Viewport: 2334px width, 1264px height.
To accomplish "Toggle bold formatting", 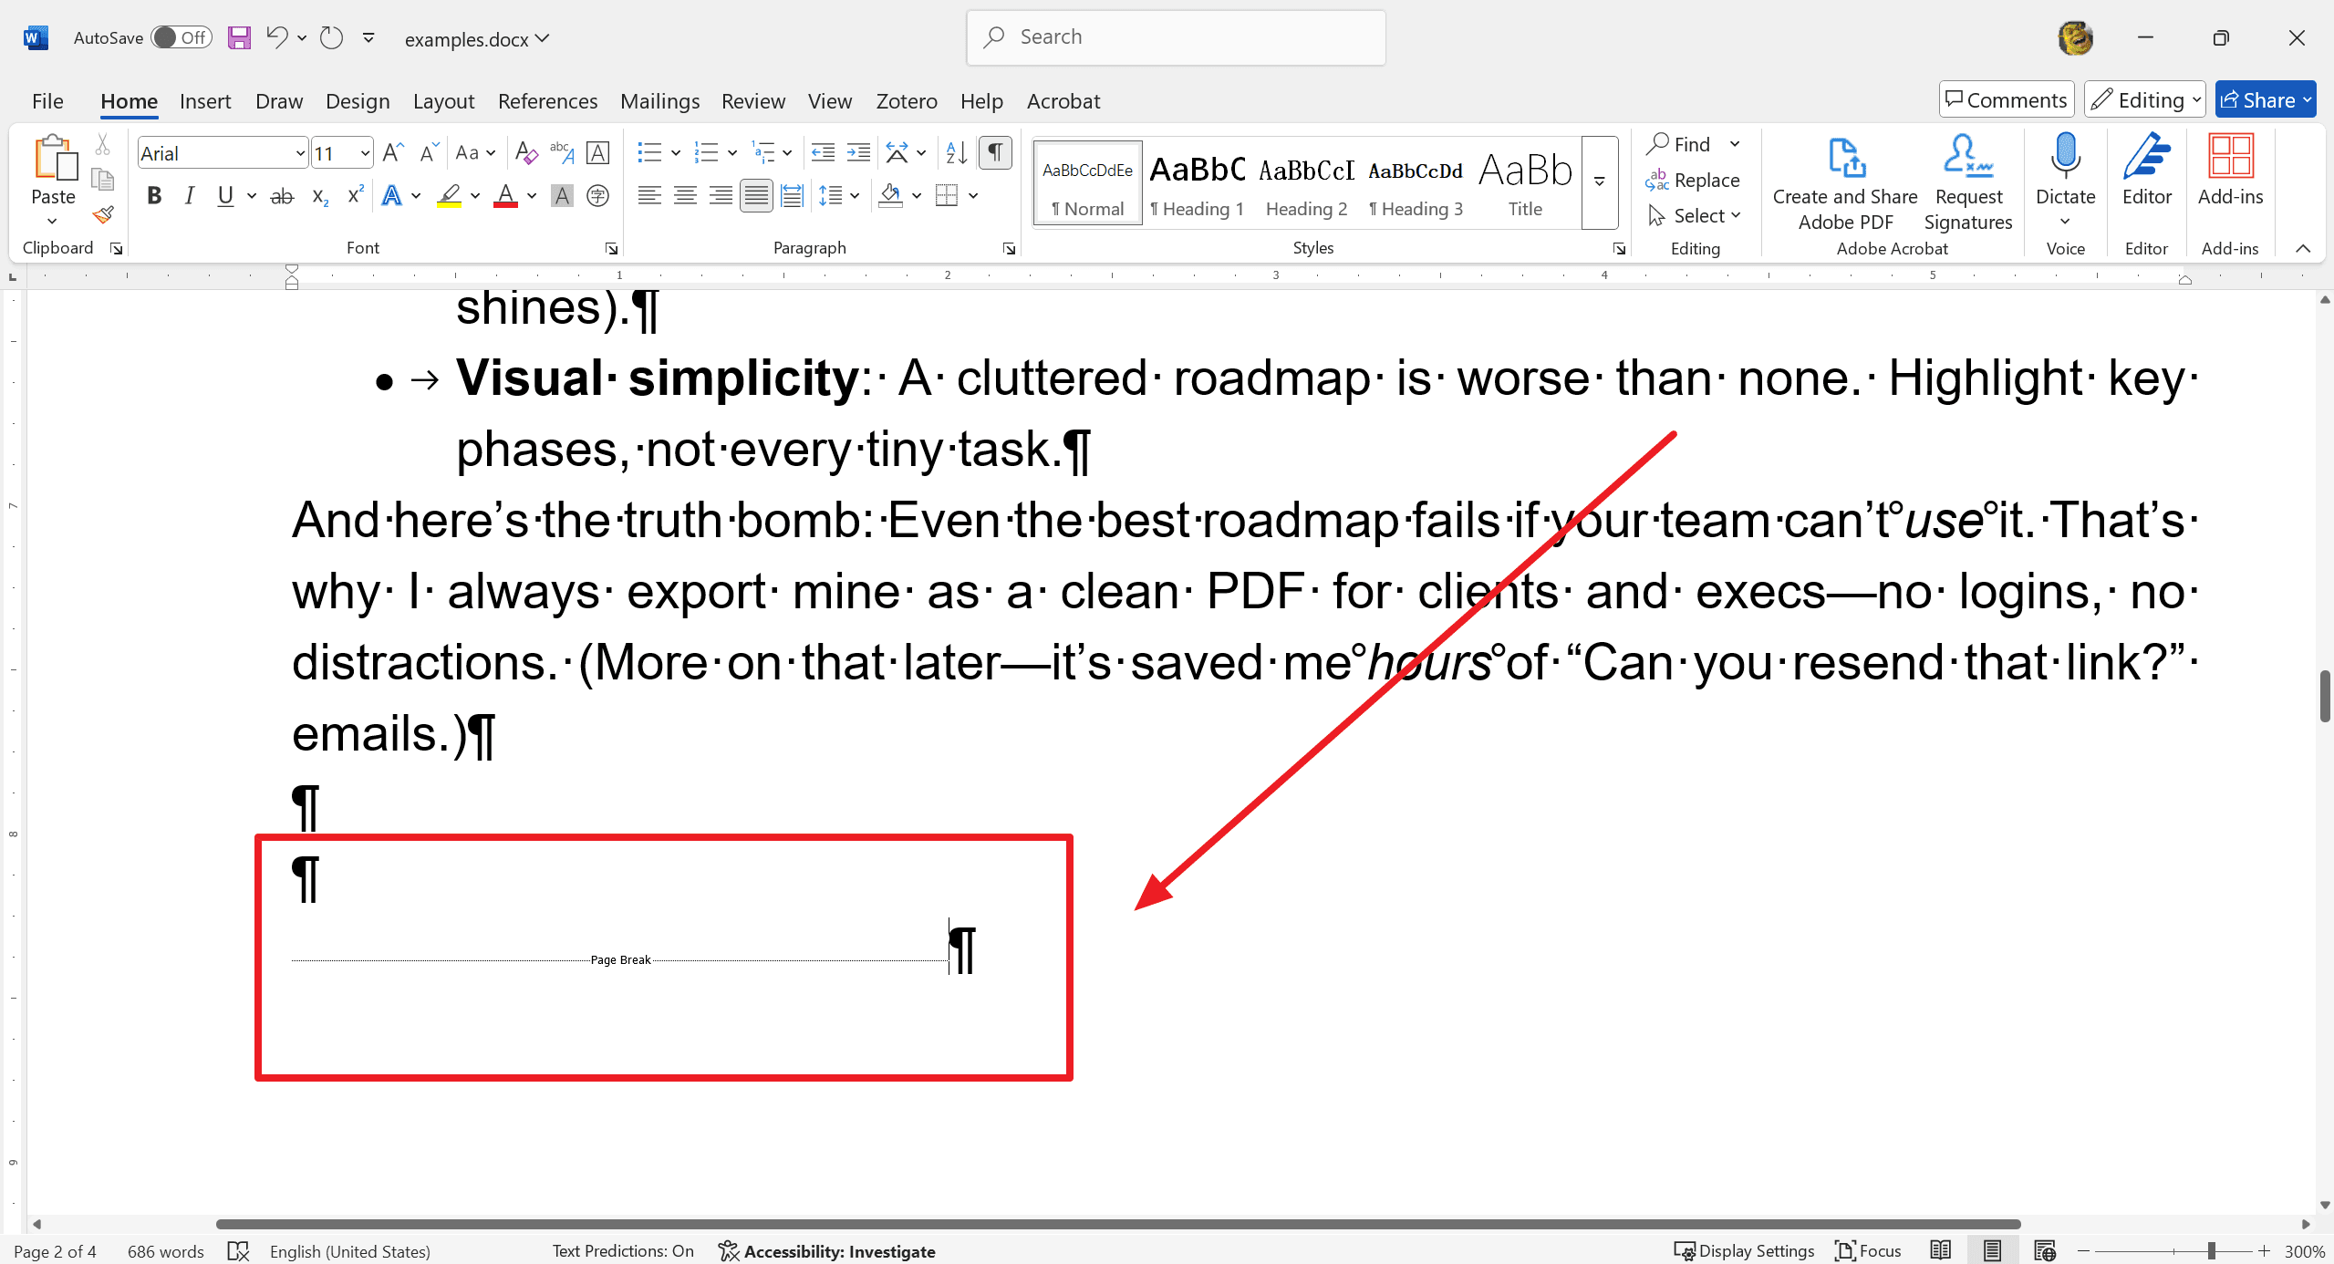I will tap(154, 196).
